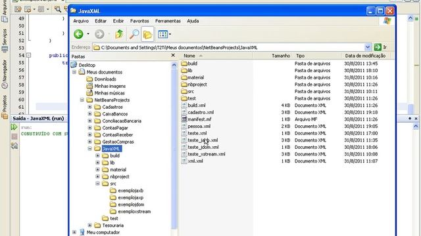Open Back button history dropdown arrow
The image size is (421, 236).
click(87, 34)
